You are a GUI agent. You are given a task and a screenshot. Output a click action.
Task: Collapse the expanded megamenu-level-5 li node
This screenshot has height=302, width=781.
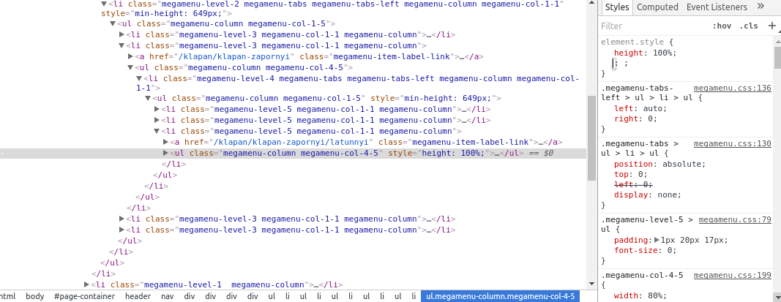click(157, 132)
